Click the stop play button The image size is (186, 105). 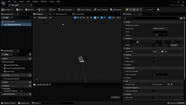(x=134, y=10)
